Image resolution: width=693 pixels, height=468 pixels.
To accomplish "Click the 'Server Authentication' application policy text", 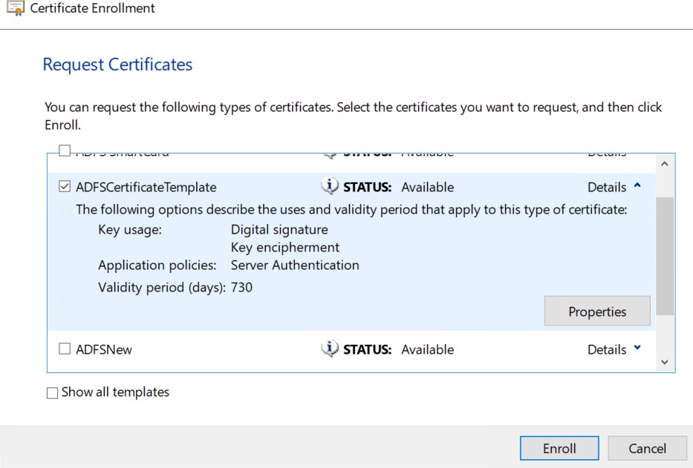I will (295, 265).
